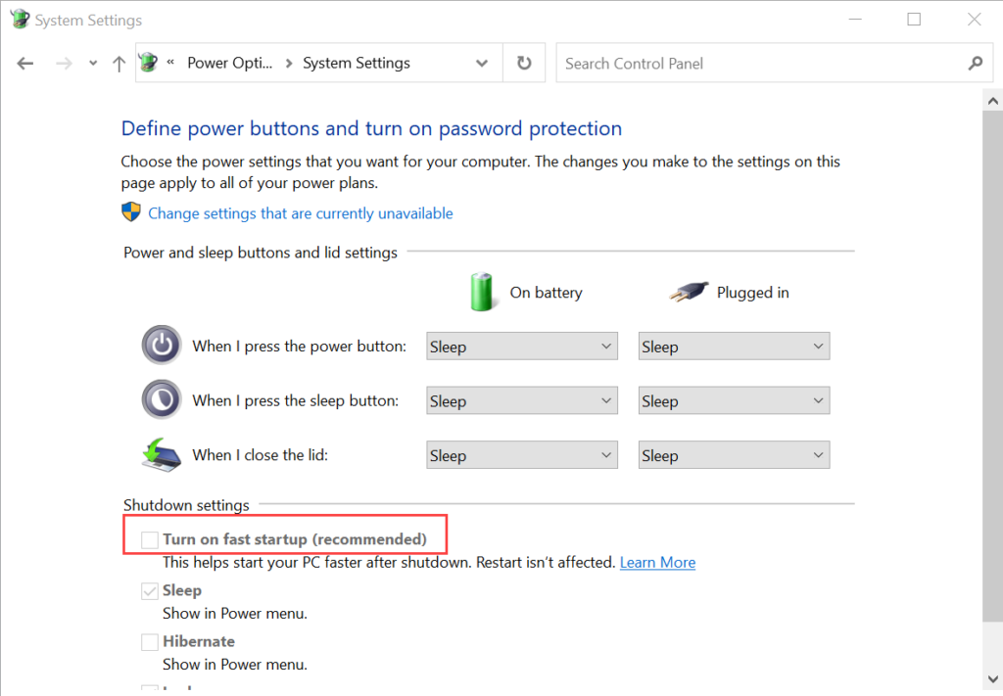The height and width of the screenshot is (696, 1003).
Task: Click the refresh icon in the address bar
Action: pos(524,62)
